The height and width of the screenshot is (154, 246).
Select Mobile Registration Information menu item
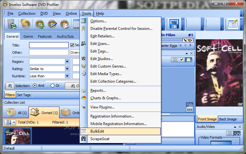[x=120, y=124]
